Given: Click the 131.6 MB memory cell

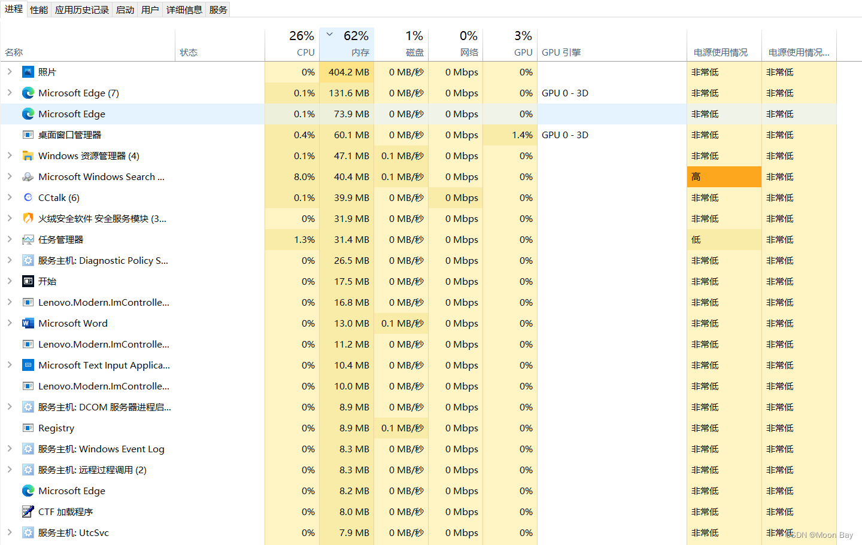Looking at the screenshot, I should [x=347, y=93].
